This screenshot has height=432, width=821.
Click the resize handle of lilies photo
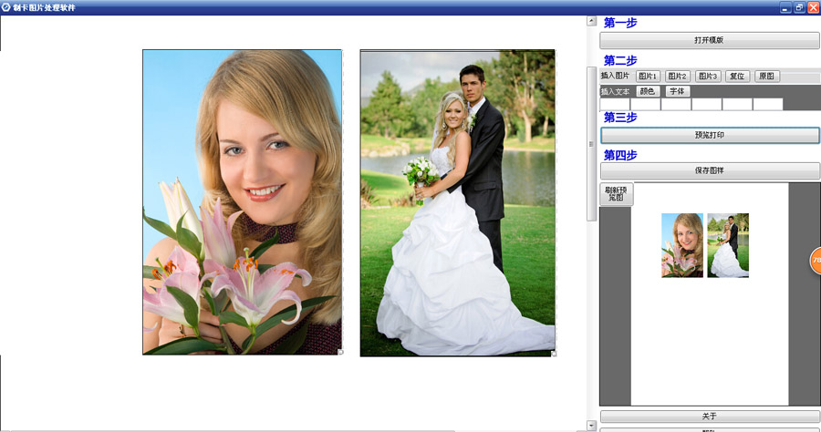point(341,353)
